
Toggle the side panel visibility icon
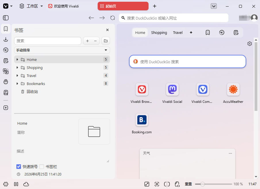click(6, 18)
